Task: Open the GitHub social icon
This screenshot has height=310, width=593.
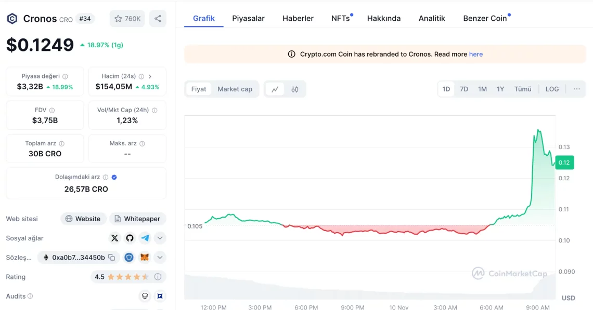Action: pos(130,238)
